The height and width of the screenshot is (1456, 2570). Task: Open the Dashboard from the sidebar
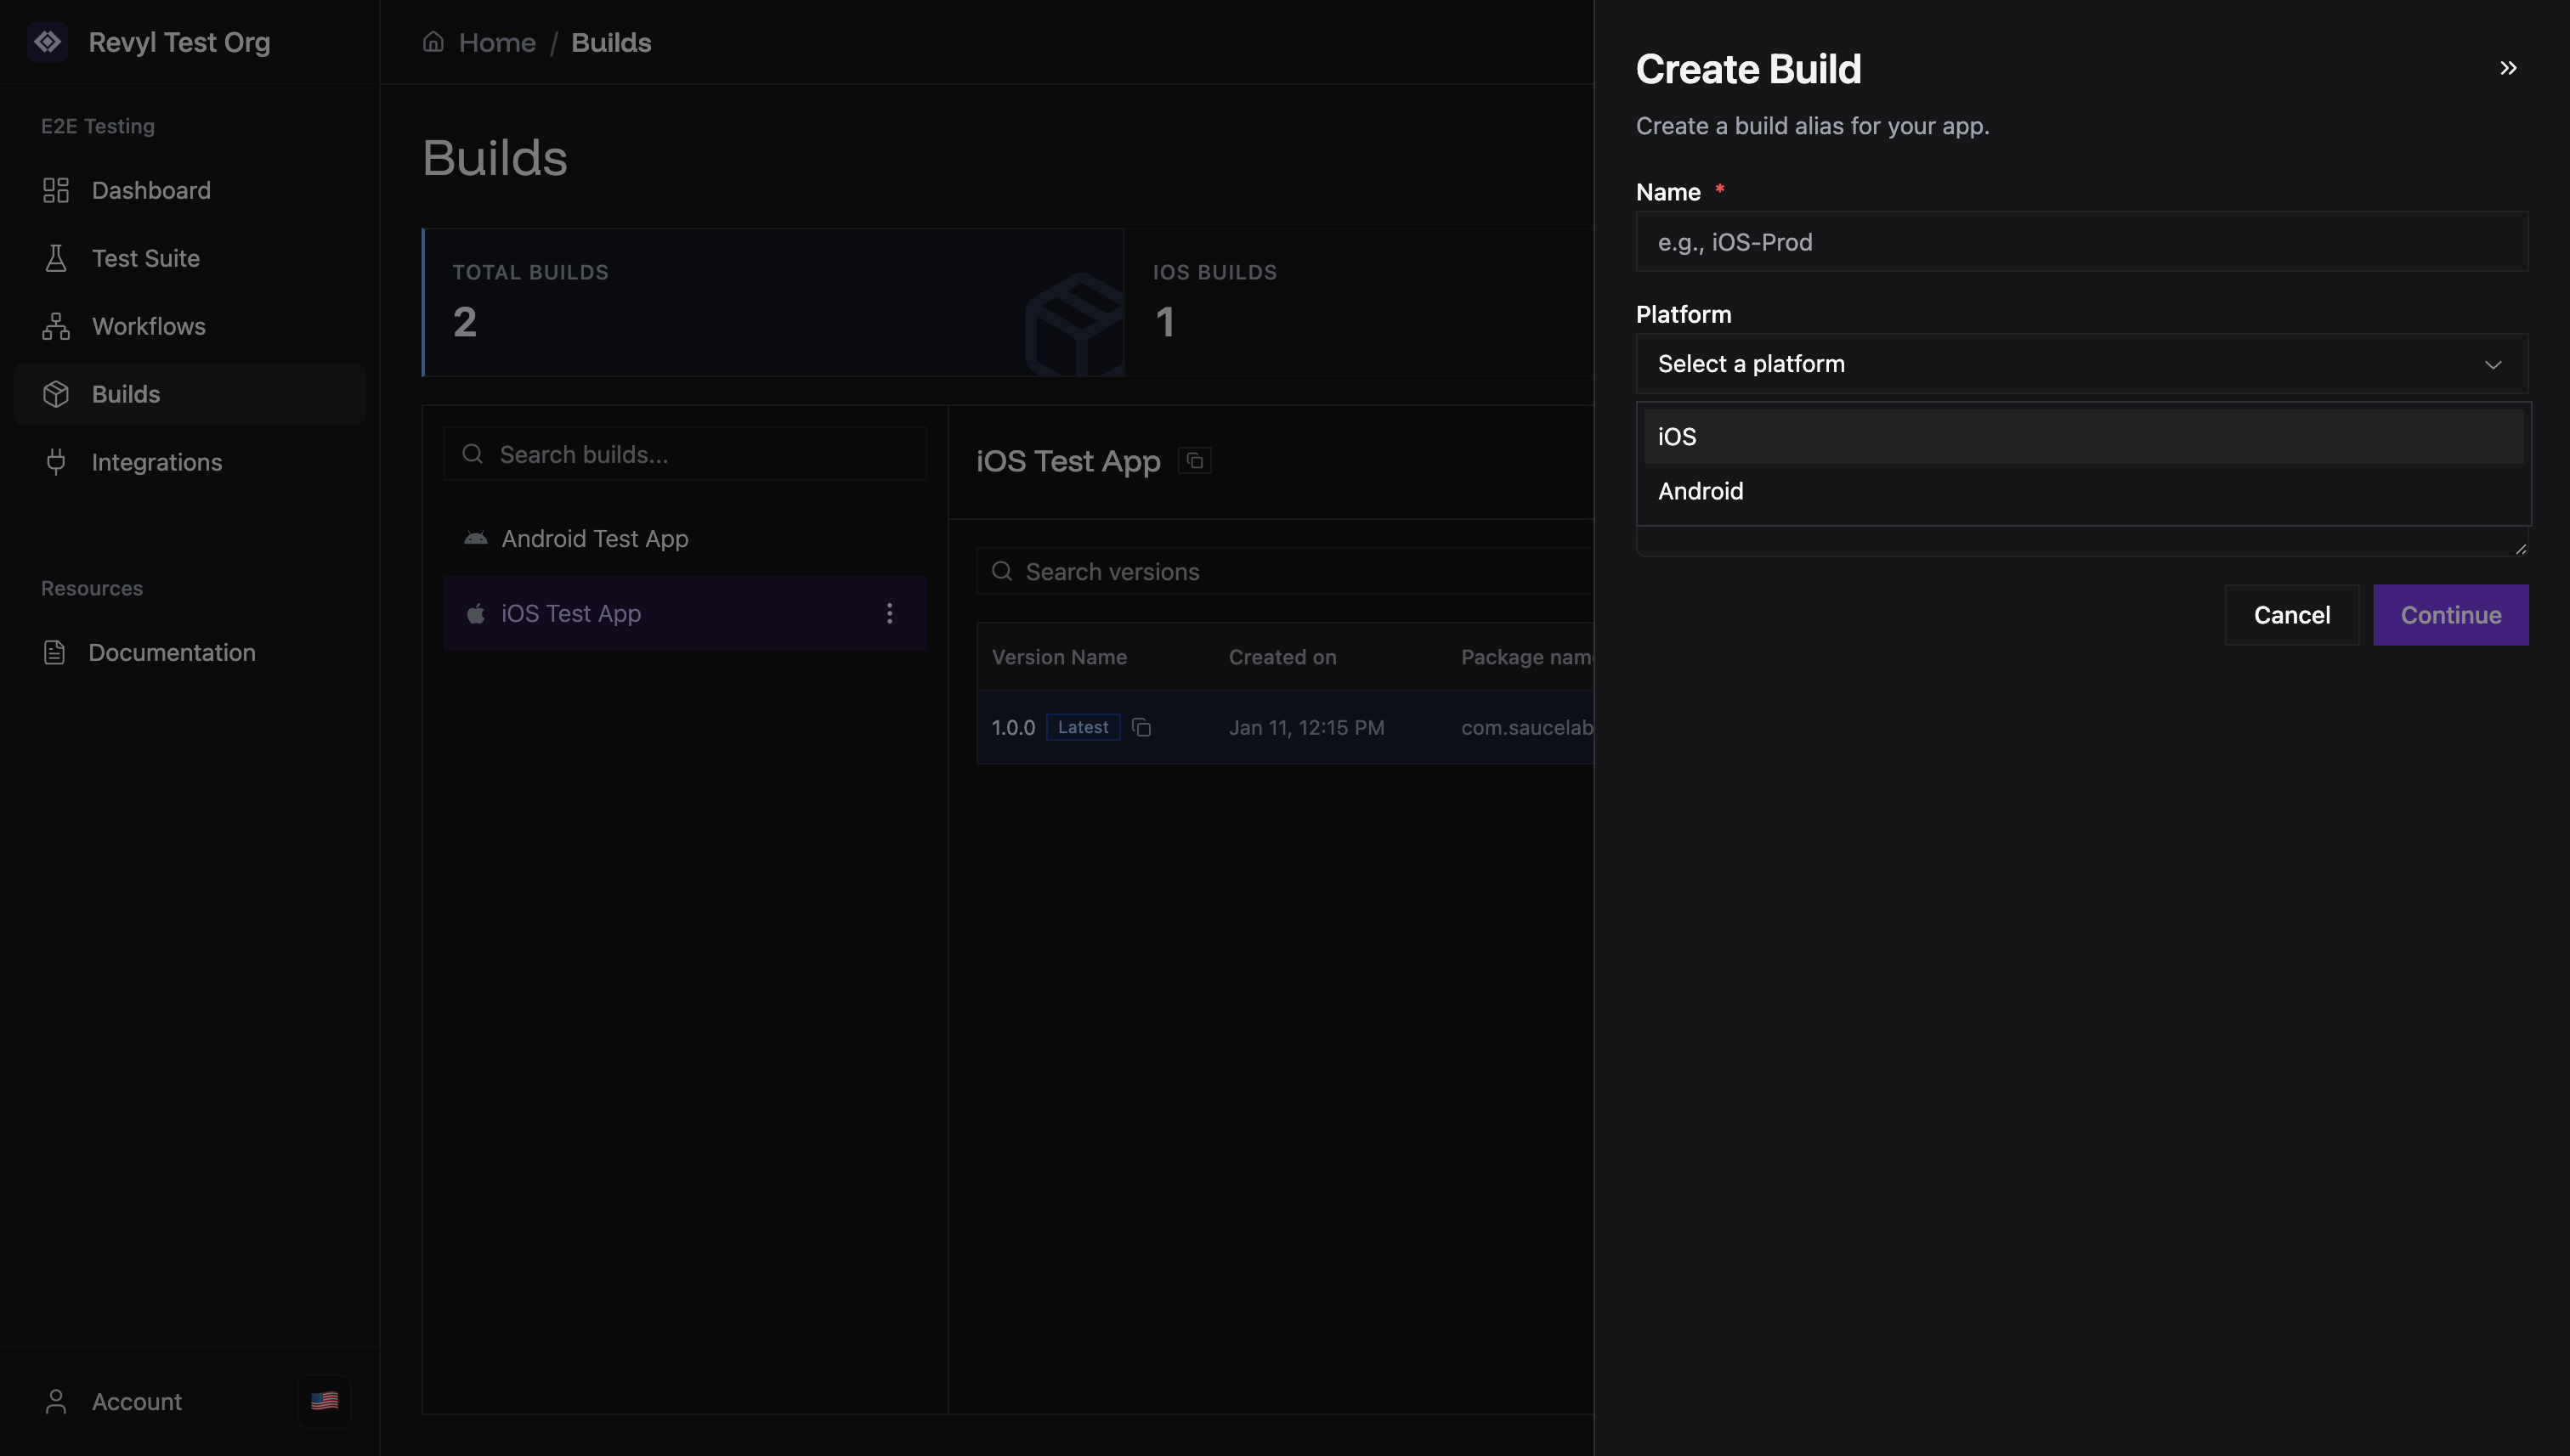pos(150,190)
